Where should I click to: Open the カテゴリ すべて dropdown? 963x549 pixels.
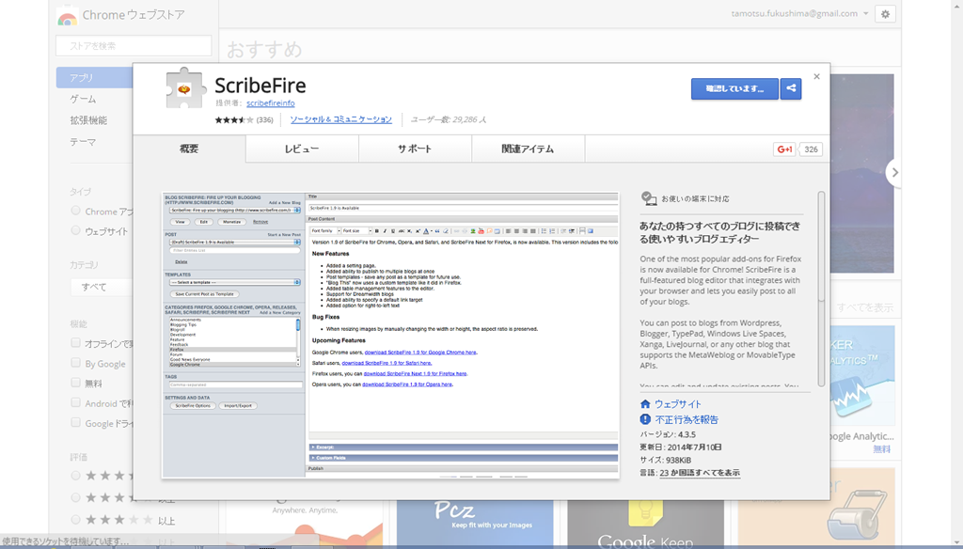click(x=134, y=287)
